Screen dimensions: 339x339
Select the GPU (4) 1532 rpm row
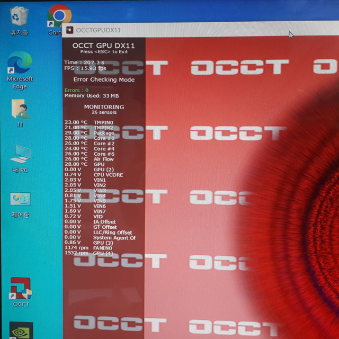pyautogui.click(x=89, y=253)
